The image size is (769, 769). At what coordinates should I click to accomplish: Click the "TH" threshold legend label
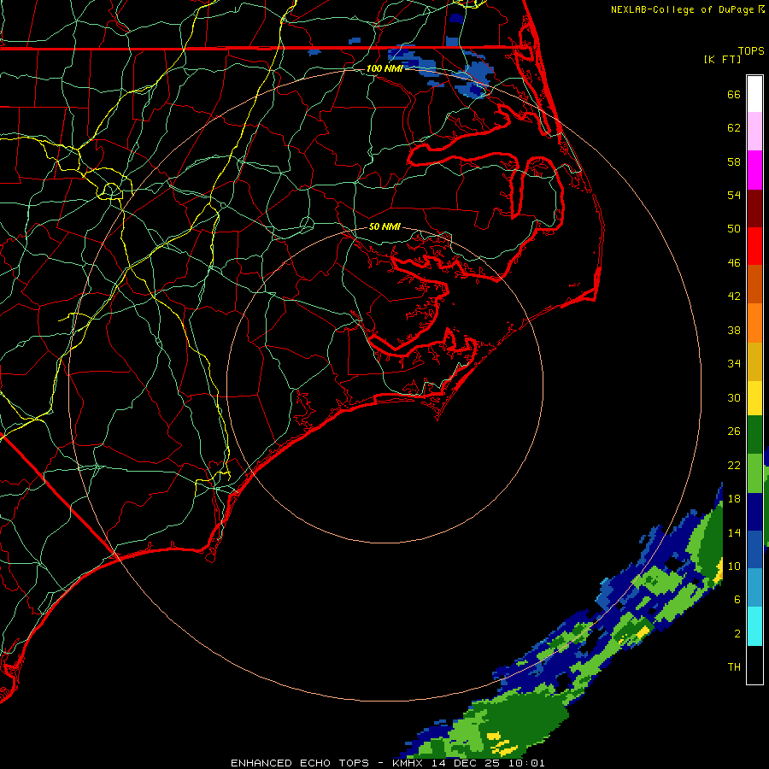pyautogui.click(x=734, y=667)
